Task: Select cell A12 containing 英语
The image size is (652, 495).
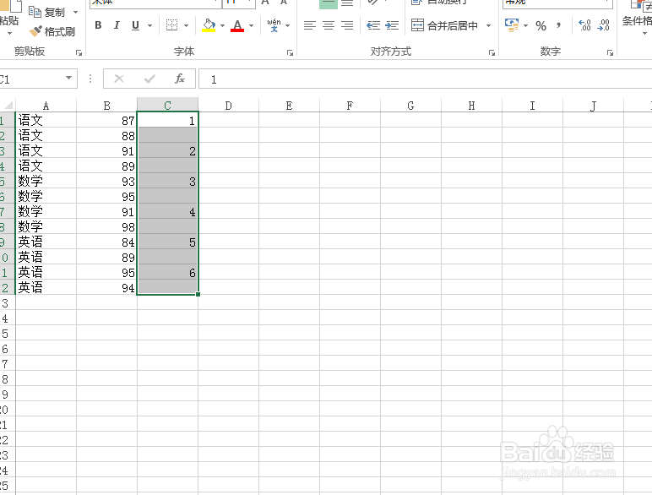Action: click(x=46, y=287)
